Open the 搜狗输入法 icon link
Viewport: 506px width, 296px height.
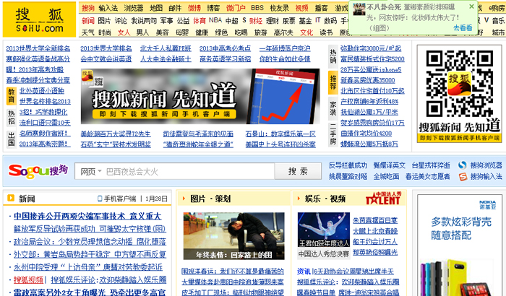tap(463, 177)
